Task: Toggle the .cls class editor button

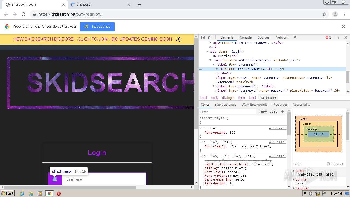Action: pos(273,112)
